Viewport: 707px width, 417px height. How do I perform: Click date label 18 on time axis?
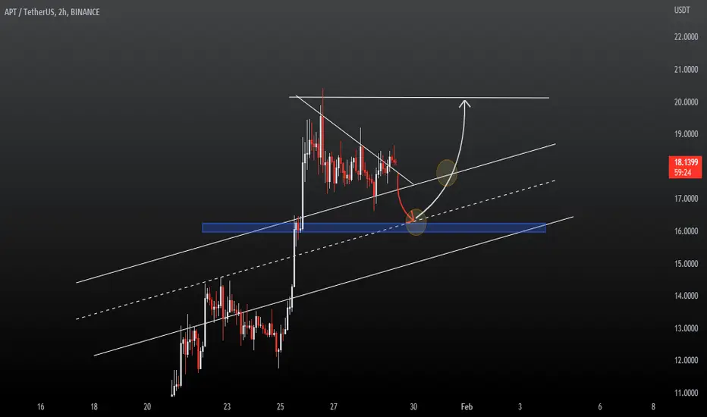click(x=94, y=407)
